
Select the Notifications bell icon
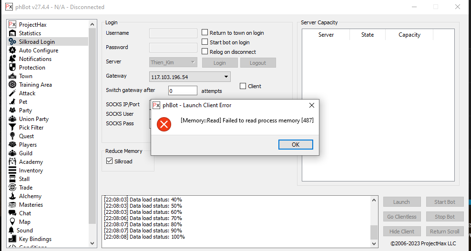pyautogui.click(x=12, y=59)
